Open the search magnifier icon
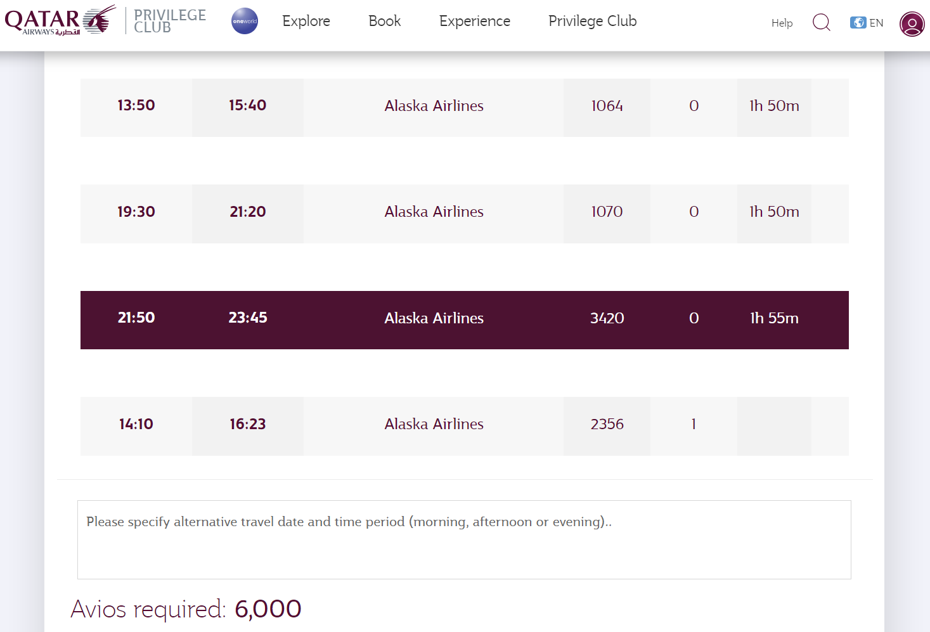 (822, 23)
